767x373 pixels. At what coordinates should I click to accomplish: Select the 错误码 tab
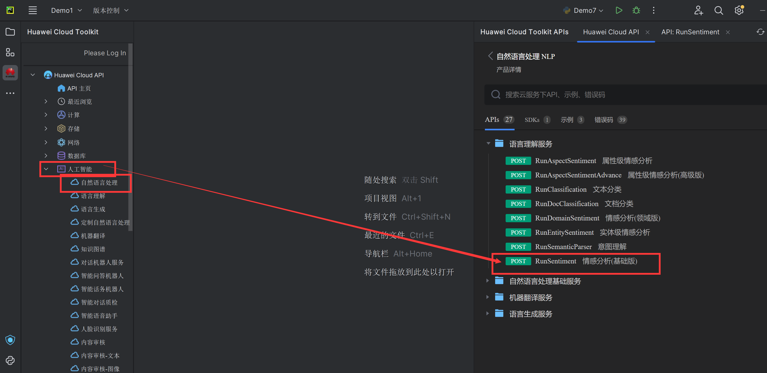[x=604, y=120]
